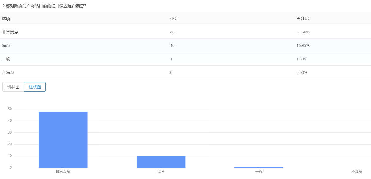
Task: Switch to the 饼状图 pie chart tab
Action: [13, 87]
